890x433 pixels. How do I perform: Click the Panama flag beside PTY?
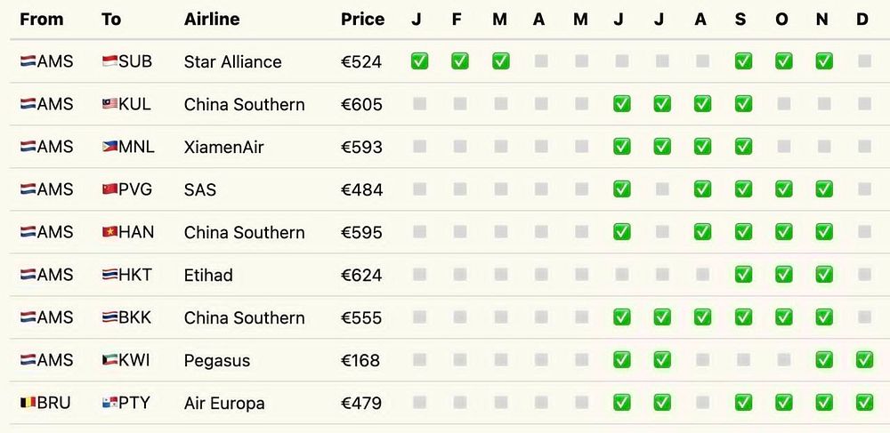(x=109, y=403)
